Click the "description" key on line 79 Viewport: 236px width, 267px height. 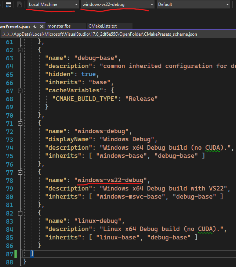click(x=69, y=189)
